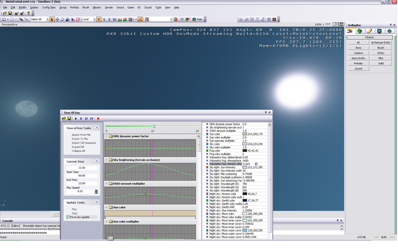398x249 pixels.
Task: Open the Tools menu
Action: pos(159,8)
